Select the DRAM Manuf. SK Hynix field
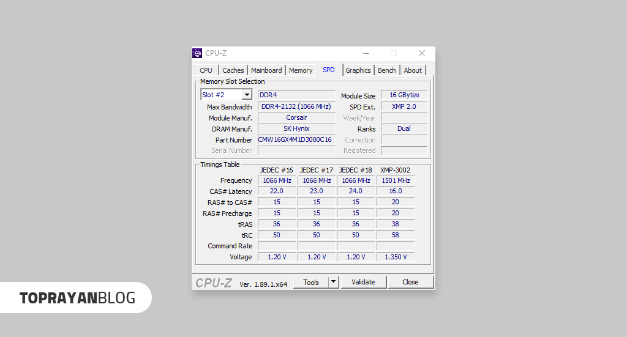Viewport: 627px width, 337px height. [296, 128]
